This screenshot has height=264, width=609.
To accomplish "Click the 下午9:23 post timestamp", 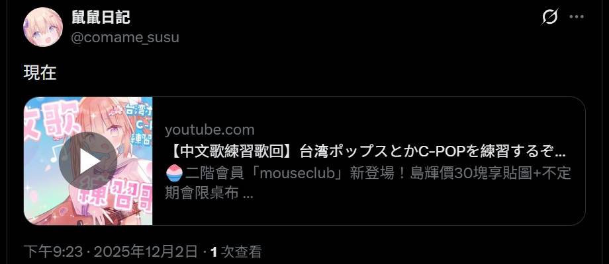I will [x=53, y=252].
